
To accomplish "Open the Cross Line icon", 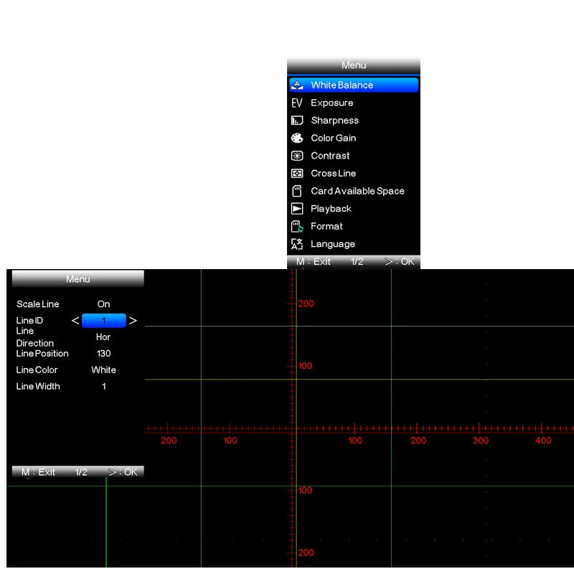I will (297, 173).
